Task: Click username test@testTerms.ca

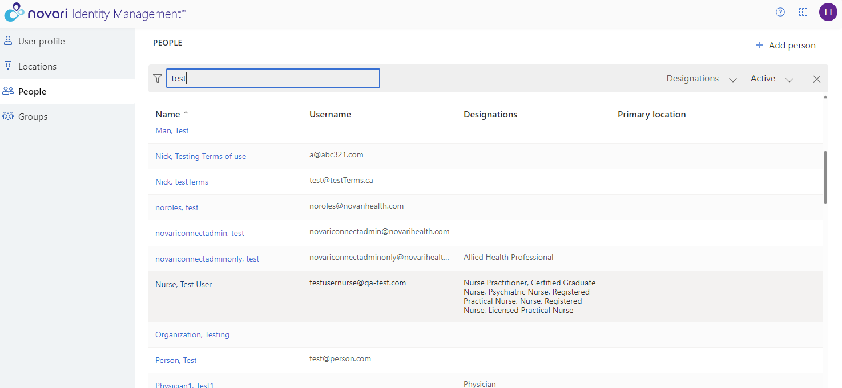Action: click(x=341, y=180)
